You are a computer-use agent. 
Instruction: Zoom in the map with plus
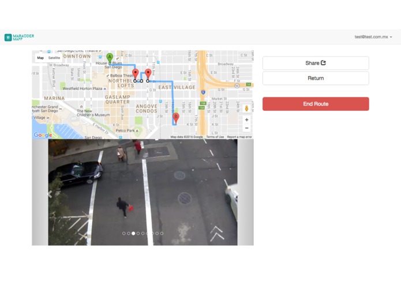pyautogui.click(x=246, y=119)
